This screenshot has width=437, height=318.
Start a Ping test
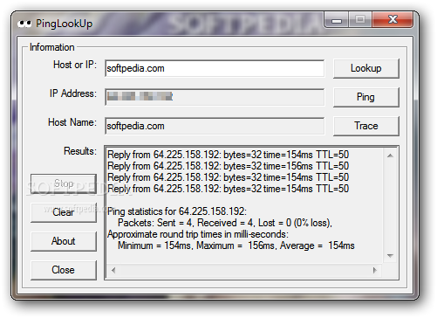tap(365, 97)
